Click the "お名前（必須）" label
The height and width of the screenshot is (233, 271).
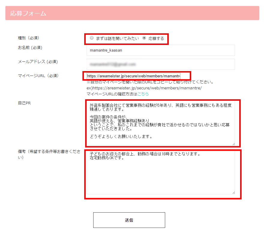30,48
